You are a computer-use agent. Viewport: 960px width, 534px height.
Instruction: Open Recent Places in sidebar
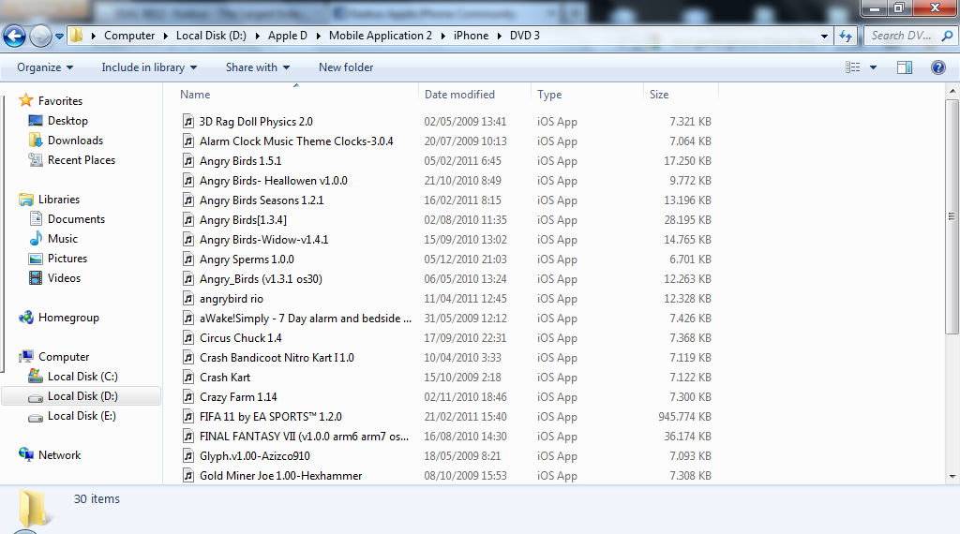point(82,159)
